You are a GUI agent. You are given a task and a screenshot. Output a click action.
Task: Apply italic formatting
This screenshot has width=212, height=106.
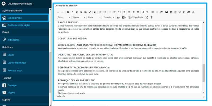tap(72, 12)
